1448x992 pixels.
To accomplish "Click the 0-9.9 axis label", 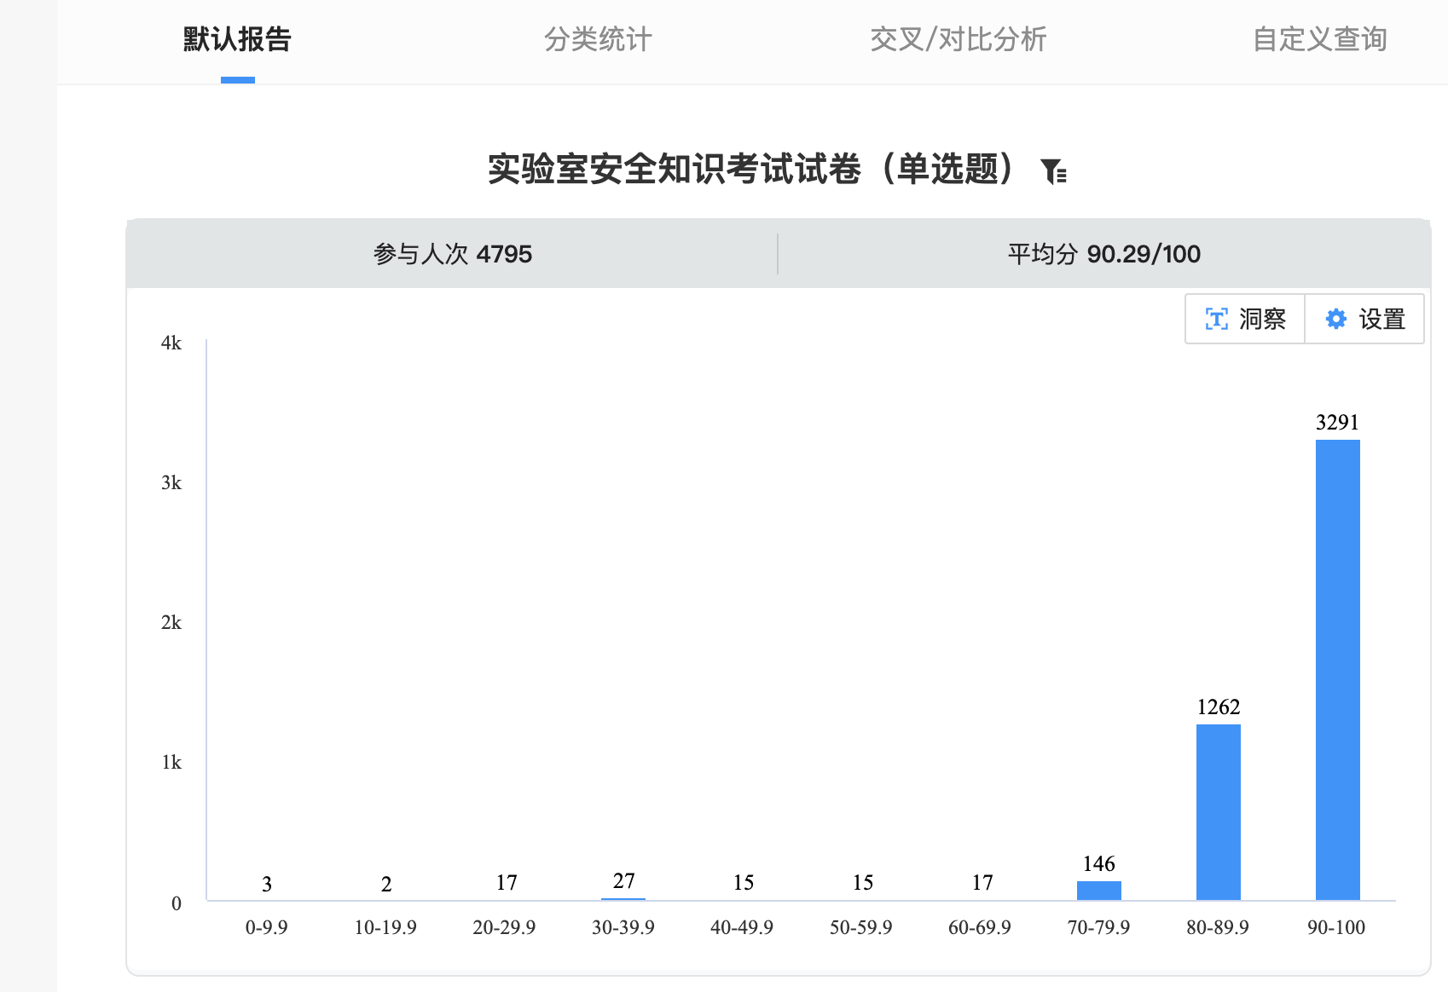I will click(266, 927).
